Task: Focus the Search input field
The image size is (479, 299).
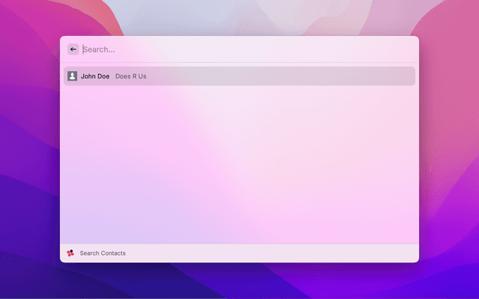Action: click(x=225, y=49)
